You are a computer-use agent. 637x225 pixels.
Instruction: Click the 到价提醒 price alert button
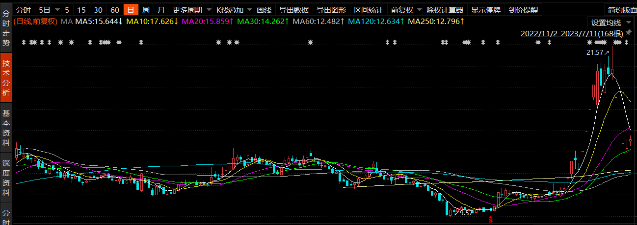[x=523, y=10]
